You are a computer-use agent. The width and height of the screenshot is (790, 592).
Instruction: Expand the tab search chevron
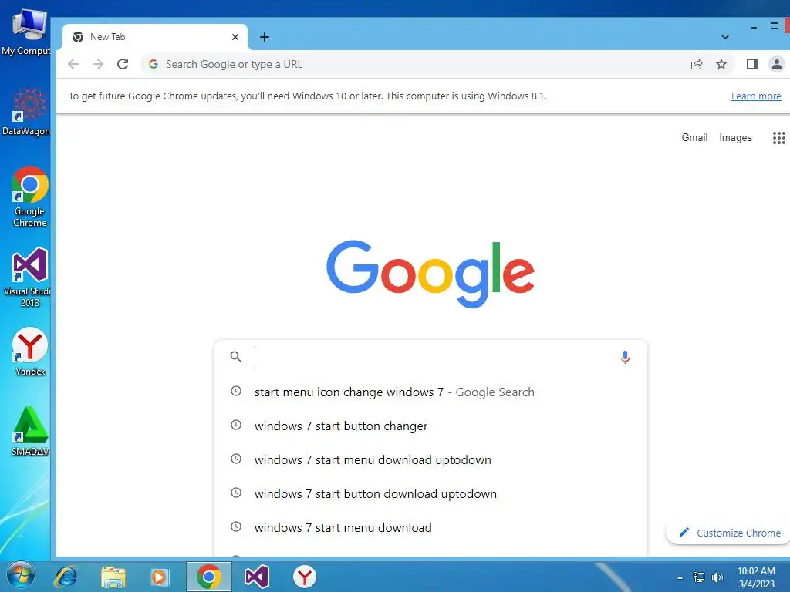pos(725,37)
